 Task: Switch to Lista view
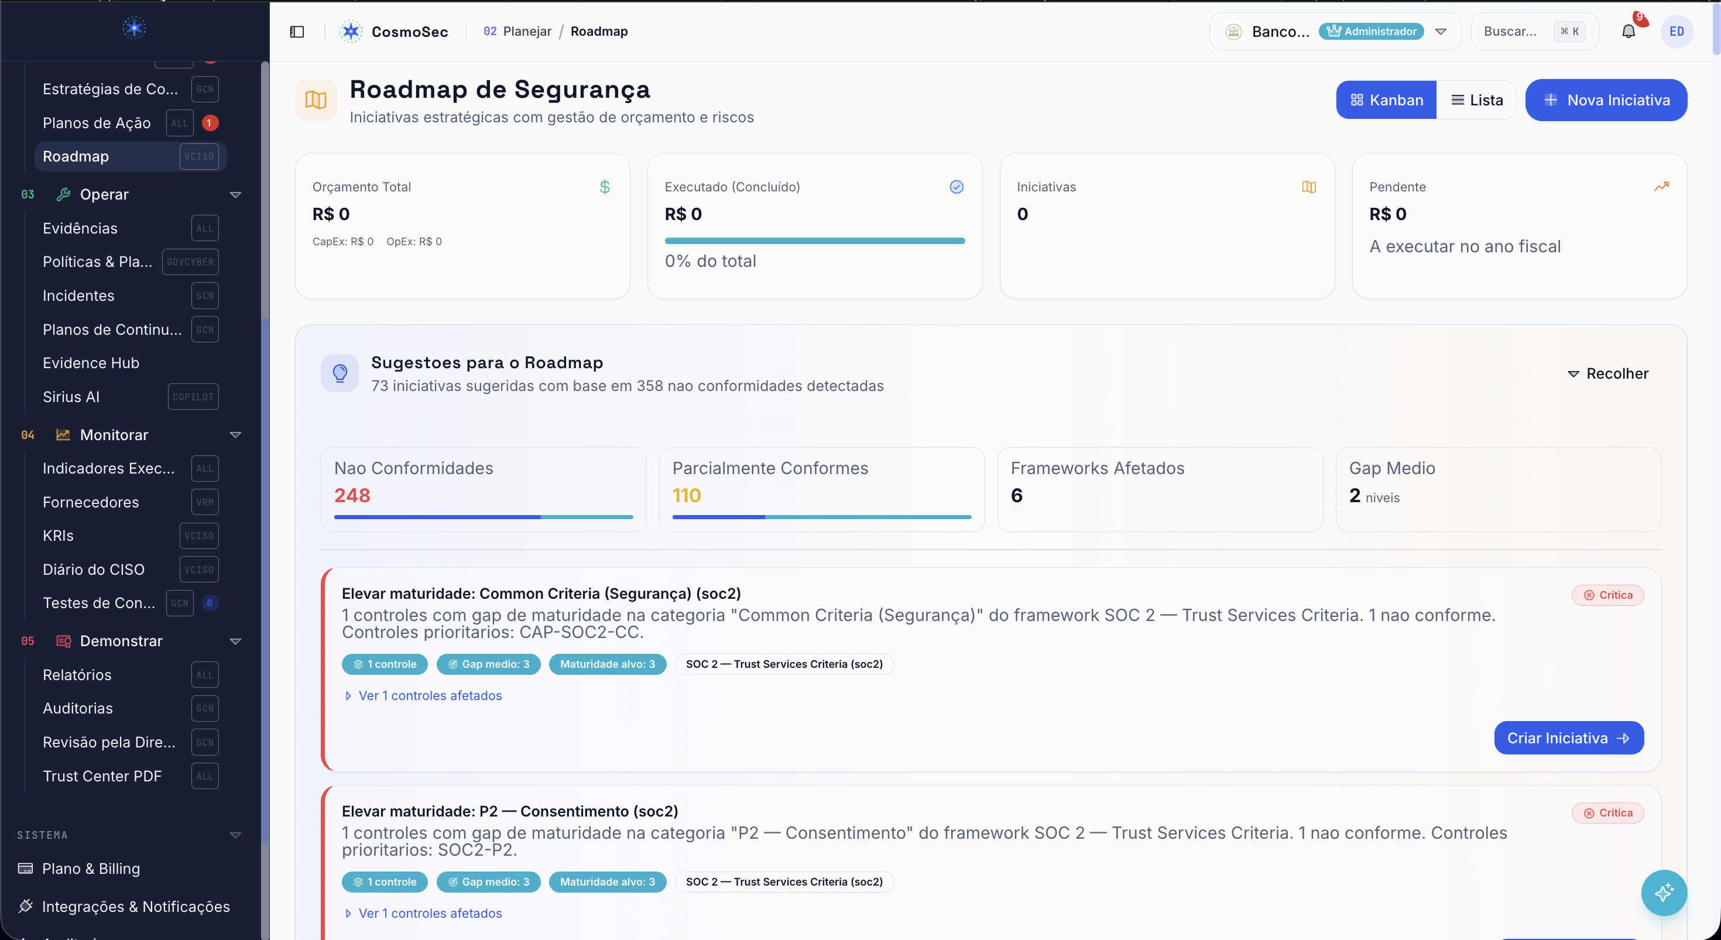click(1476, 100)
